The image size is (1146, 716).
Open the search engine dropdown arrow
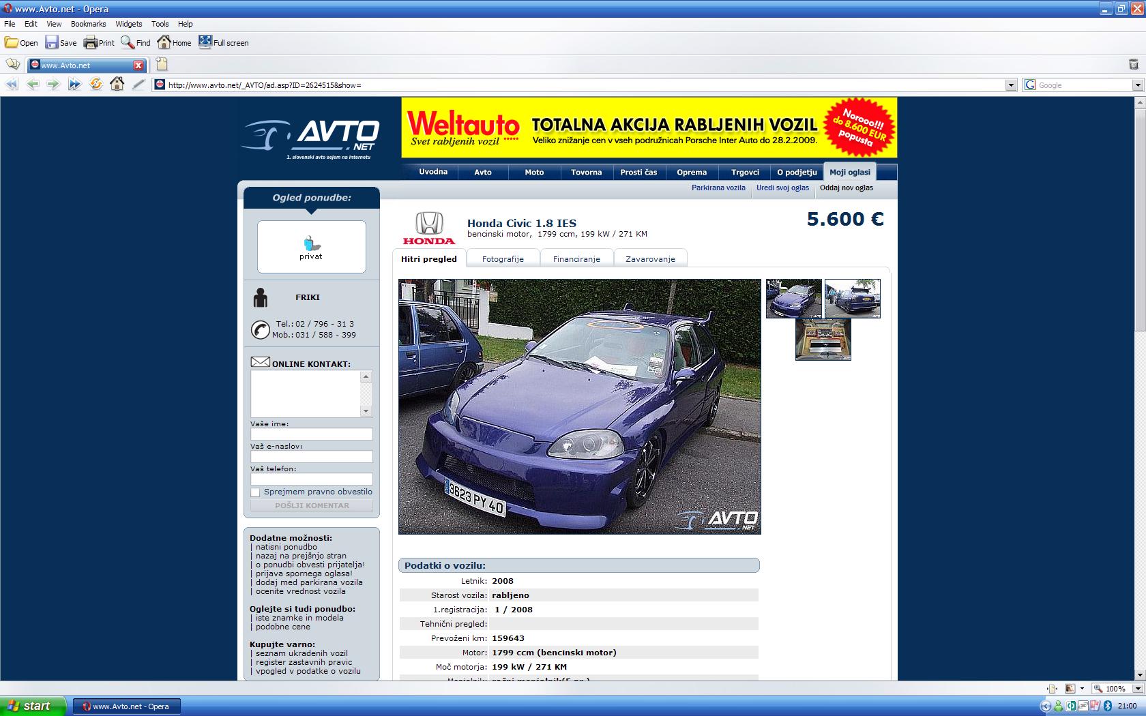point(1138,85)
